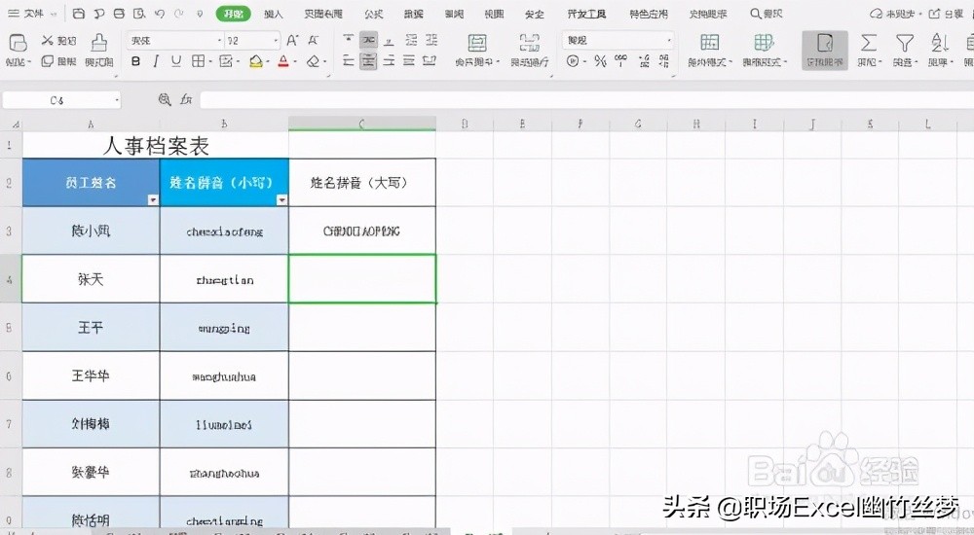Increase font size with the larger A icon

(x=292, y=41)
